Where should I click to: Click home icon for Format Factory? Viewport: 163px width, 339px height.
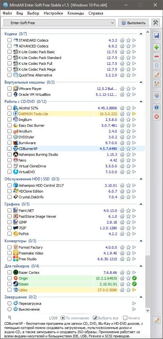point(122,247)
